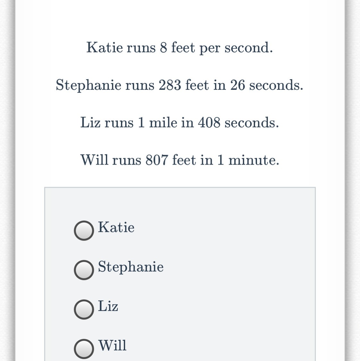Click the "Stephanie" answer option label text
The width and height of the screenshot is (360, 361).
click(131, 267)
